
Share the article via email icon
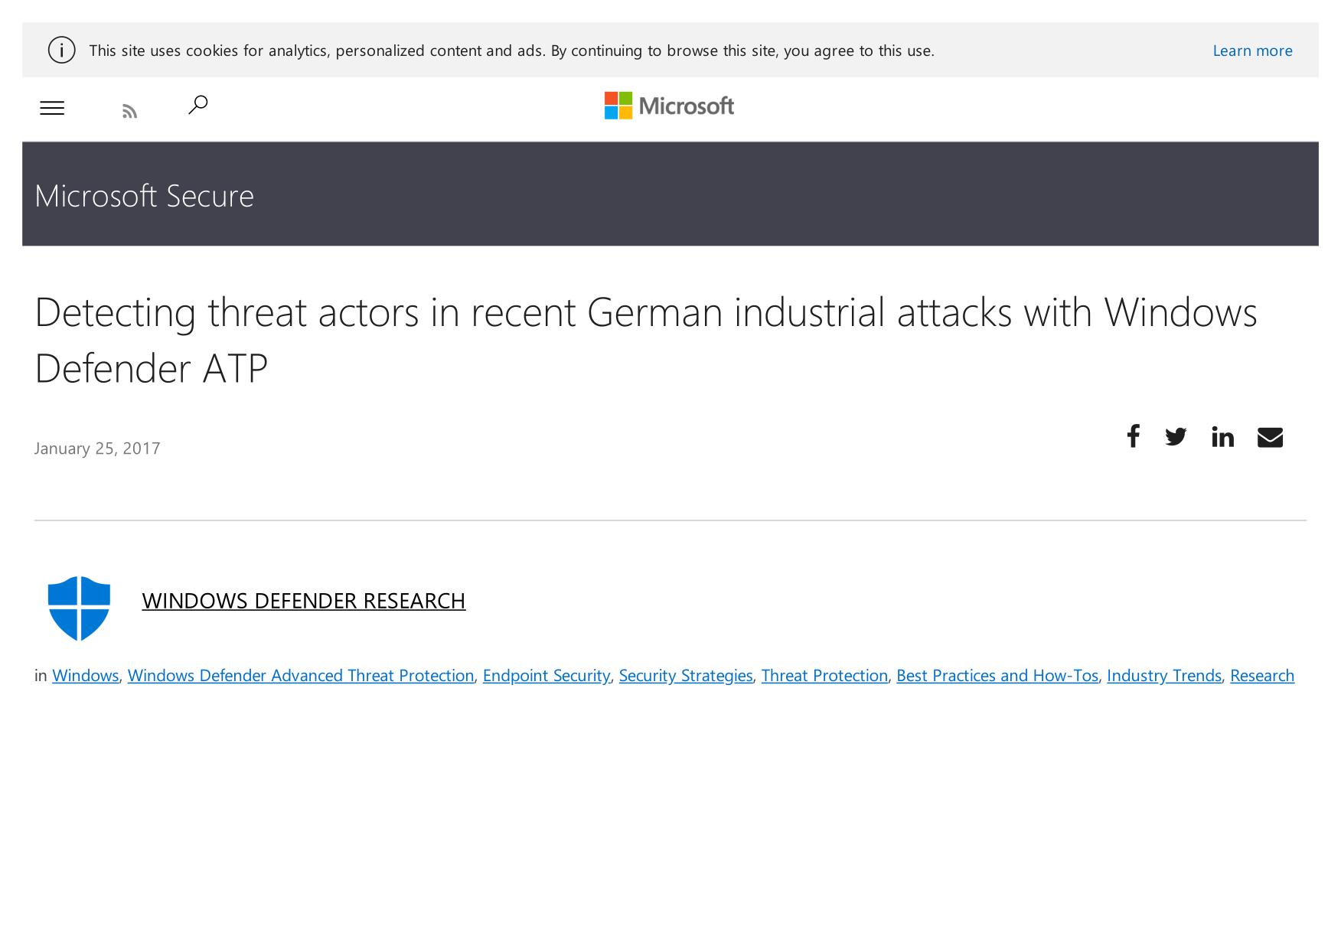coord(1270,437)
